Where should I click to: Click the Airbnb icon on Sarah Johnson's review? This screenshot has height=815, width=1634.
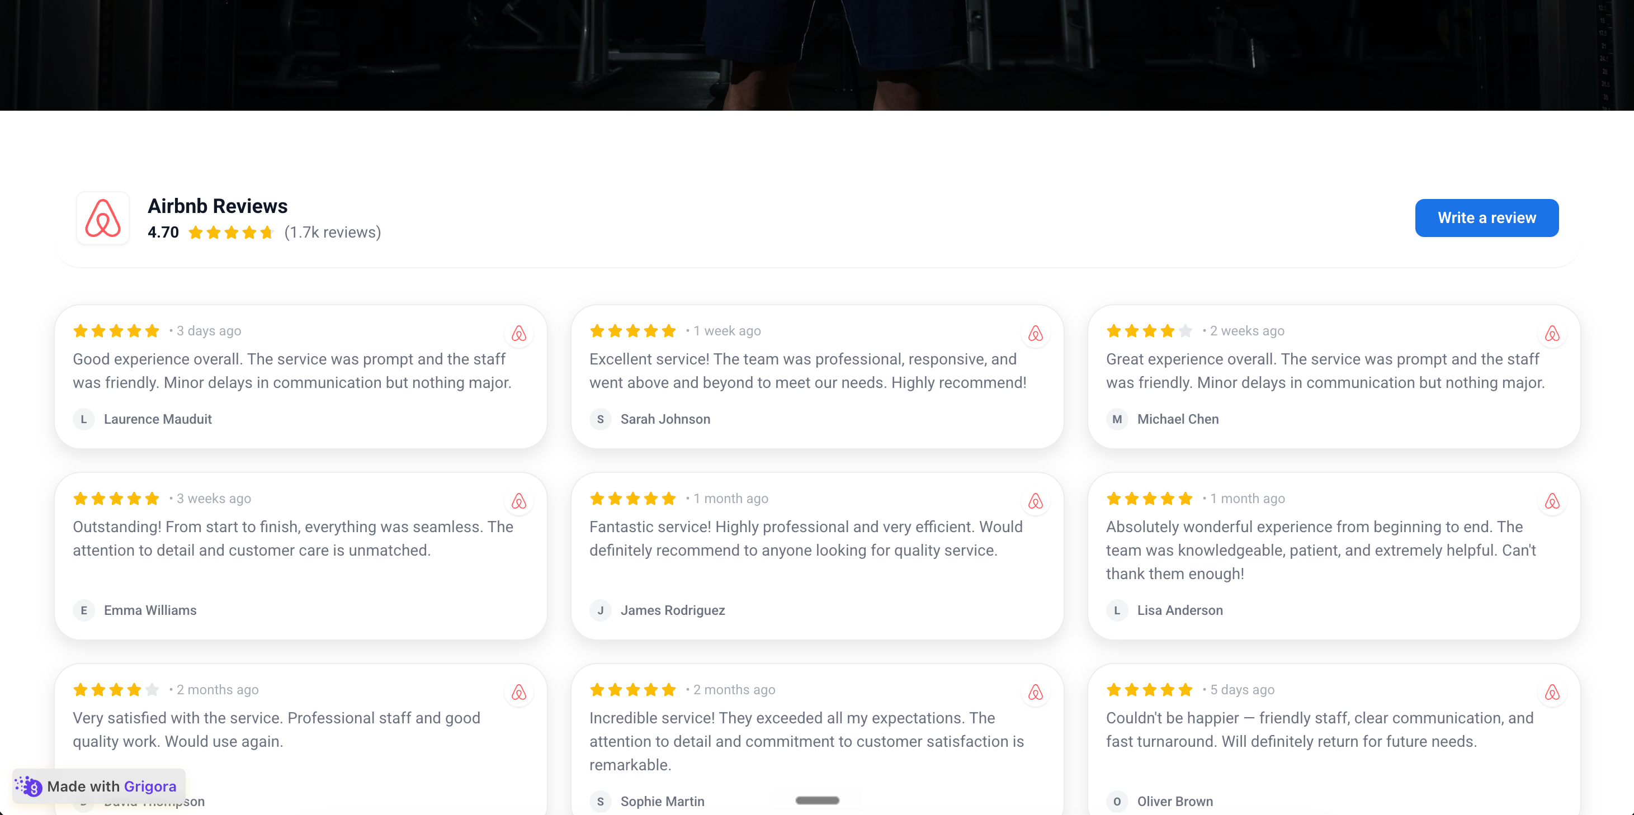click(1035, 334)
